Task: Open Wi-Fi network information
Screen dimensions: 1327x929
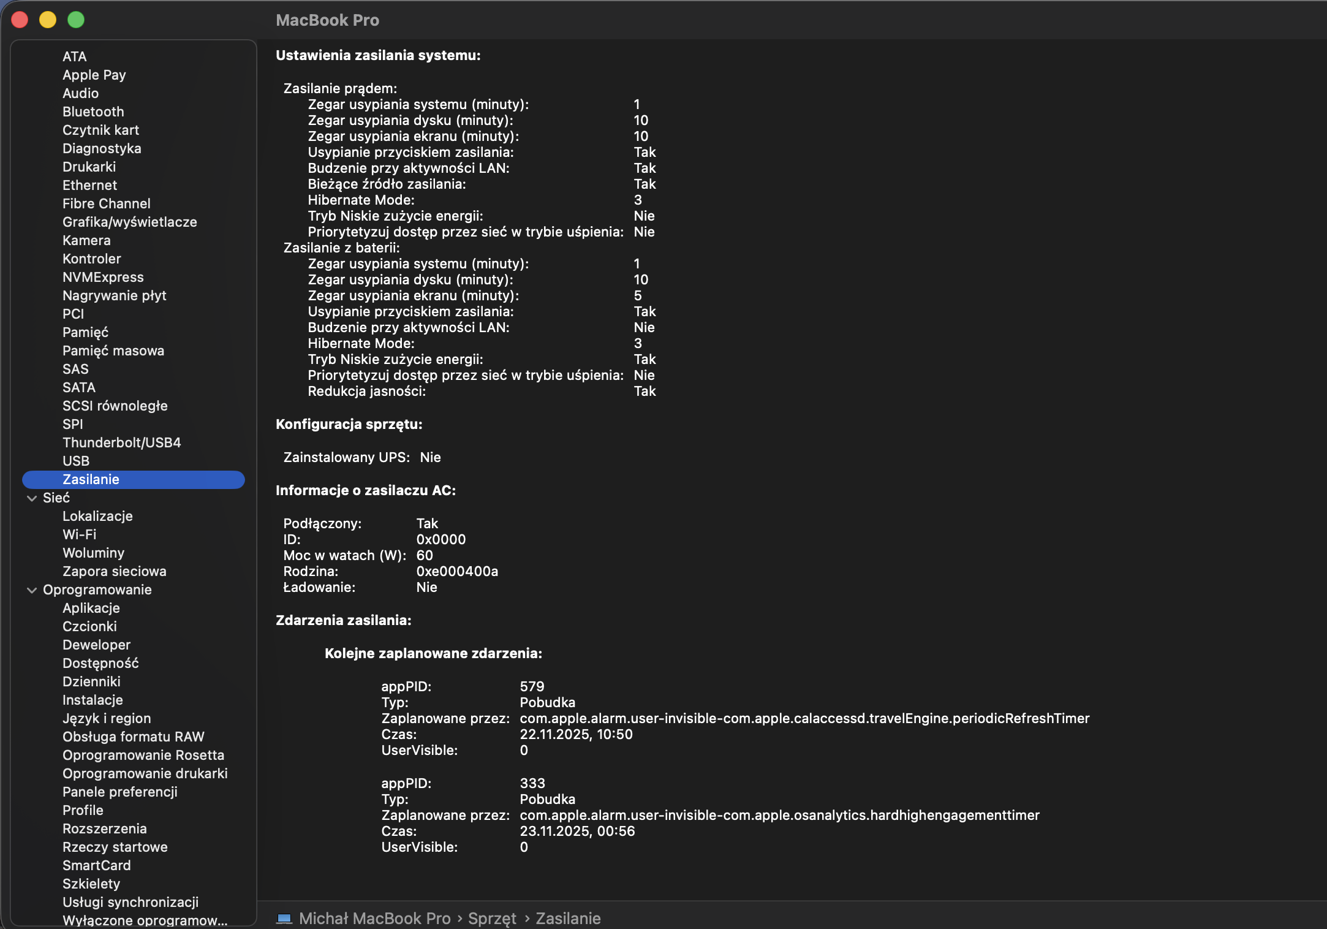Action: (79, 534)
